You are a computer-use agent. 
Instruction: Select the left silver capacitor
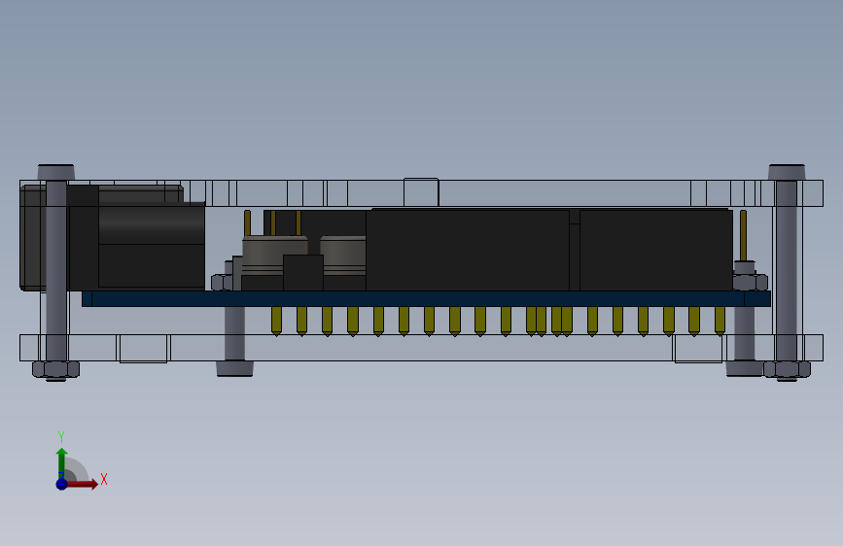coord(275,255)
